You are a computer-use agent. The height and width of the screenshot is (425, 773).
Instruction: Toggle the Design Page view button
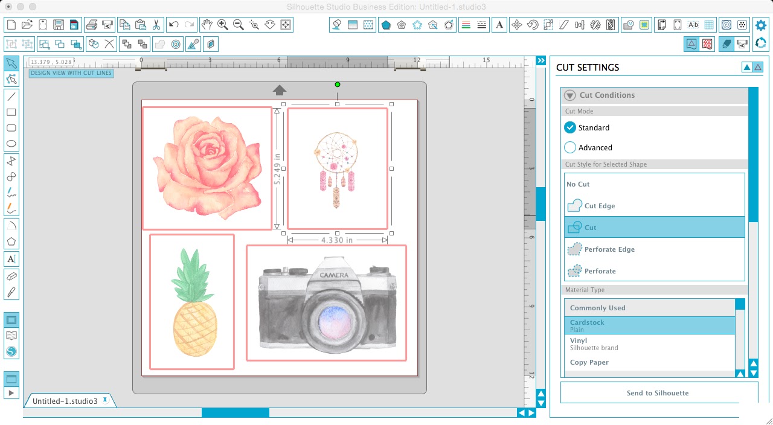(x=11, y=320)
